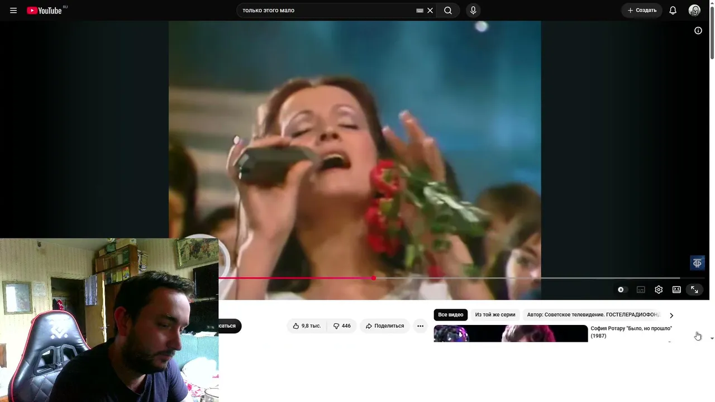Select the 'Автор: Советское телевидение' chip

tap(593, 315)
